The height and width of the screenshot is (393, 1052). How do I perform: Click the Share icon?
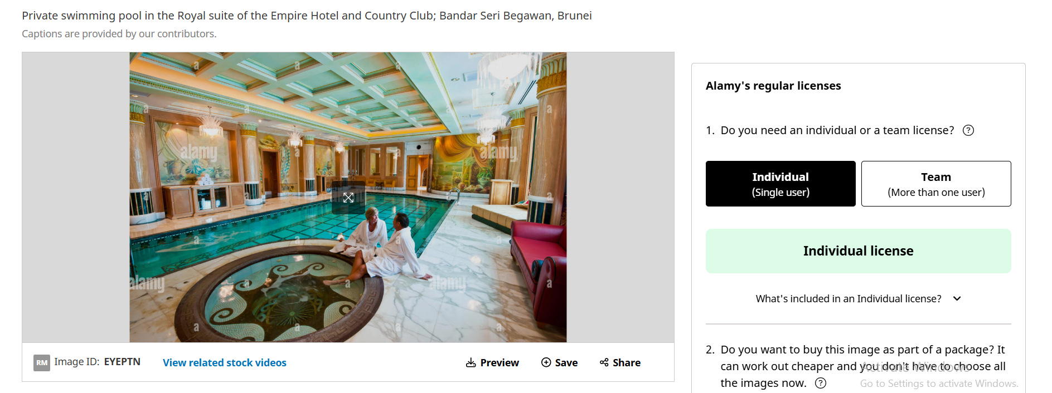point(604,362)
